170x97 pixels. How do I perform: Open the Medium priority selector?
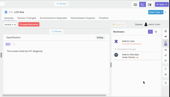119,25
